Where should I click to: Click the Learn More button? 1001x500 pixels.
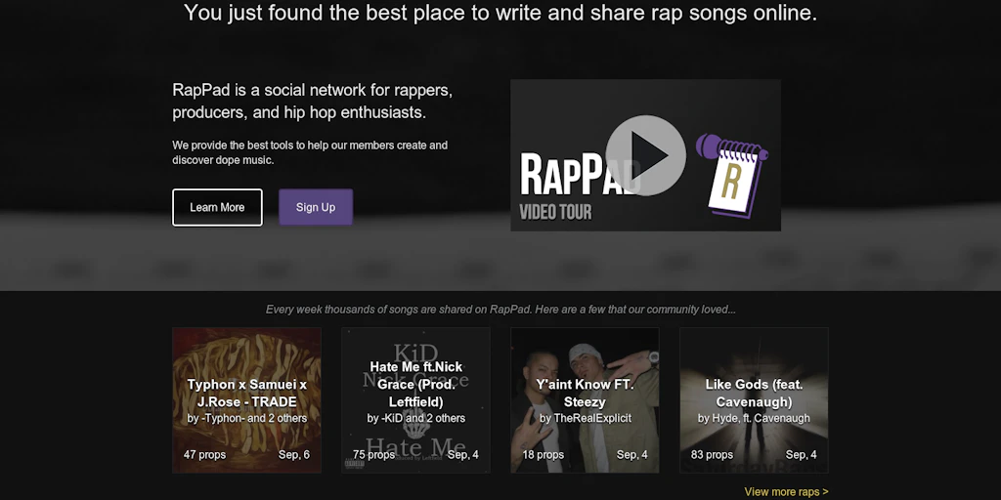[217, 207]
